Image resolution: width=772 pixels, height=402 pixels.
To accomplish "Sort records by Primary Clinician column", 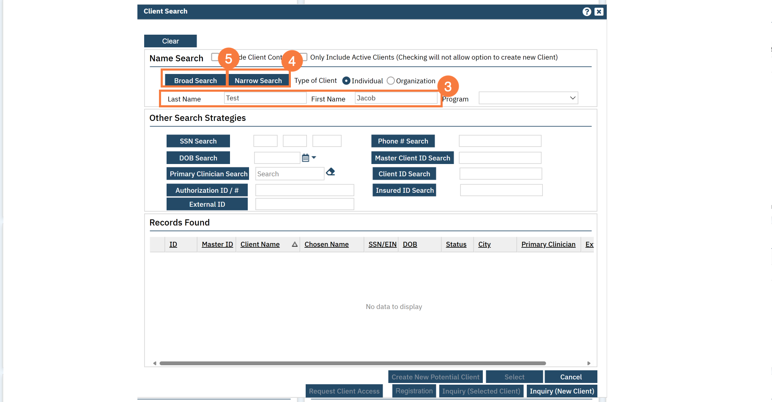I will (548, 244).
